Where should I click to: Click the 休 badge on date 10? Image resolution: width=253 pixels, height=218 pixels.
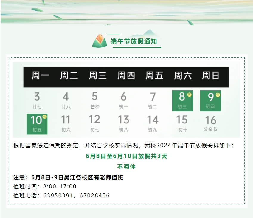click(44, 116)
